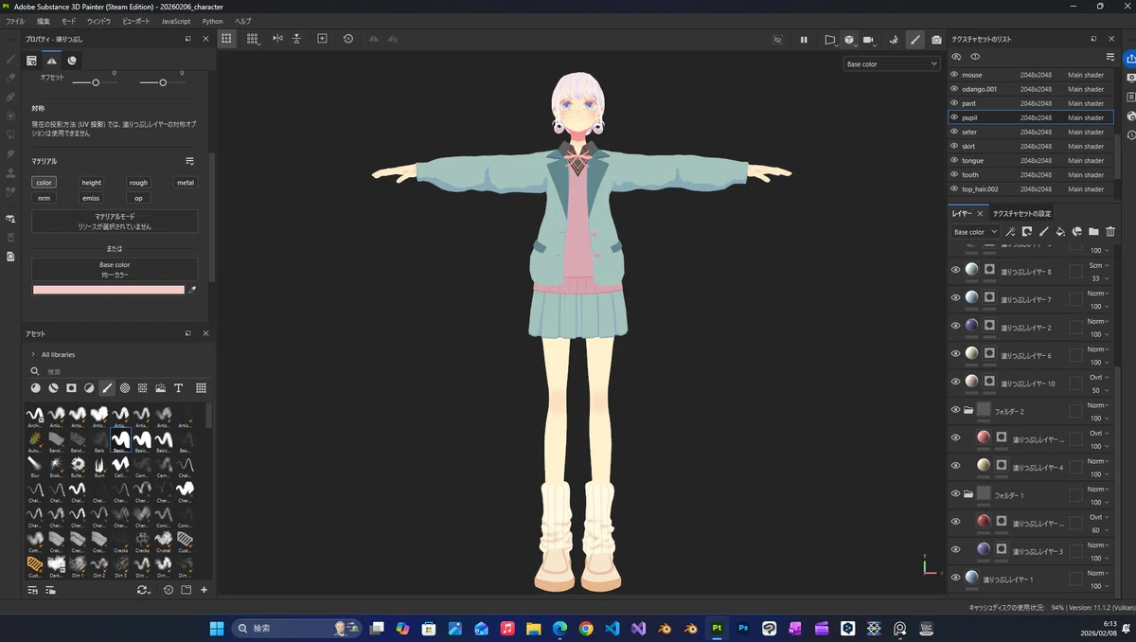The width and height of the screenshot is (1136, 642).
Task: Open the Python menu
Action: point(213,21)
